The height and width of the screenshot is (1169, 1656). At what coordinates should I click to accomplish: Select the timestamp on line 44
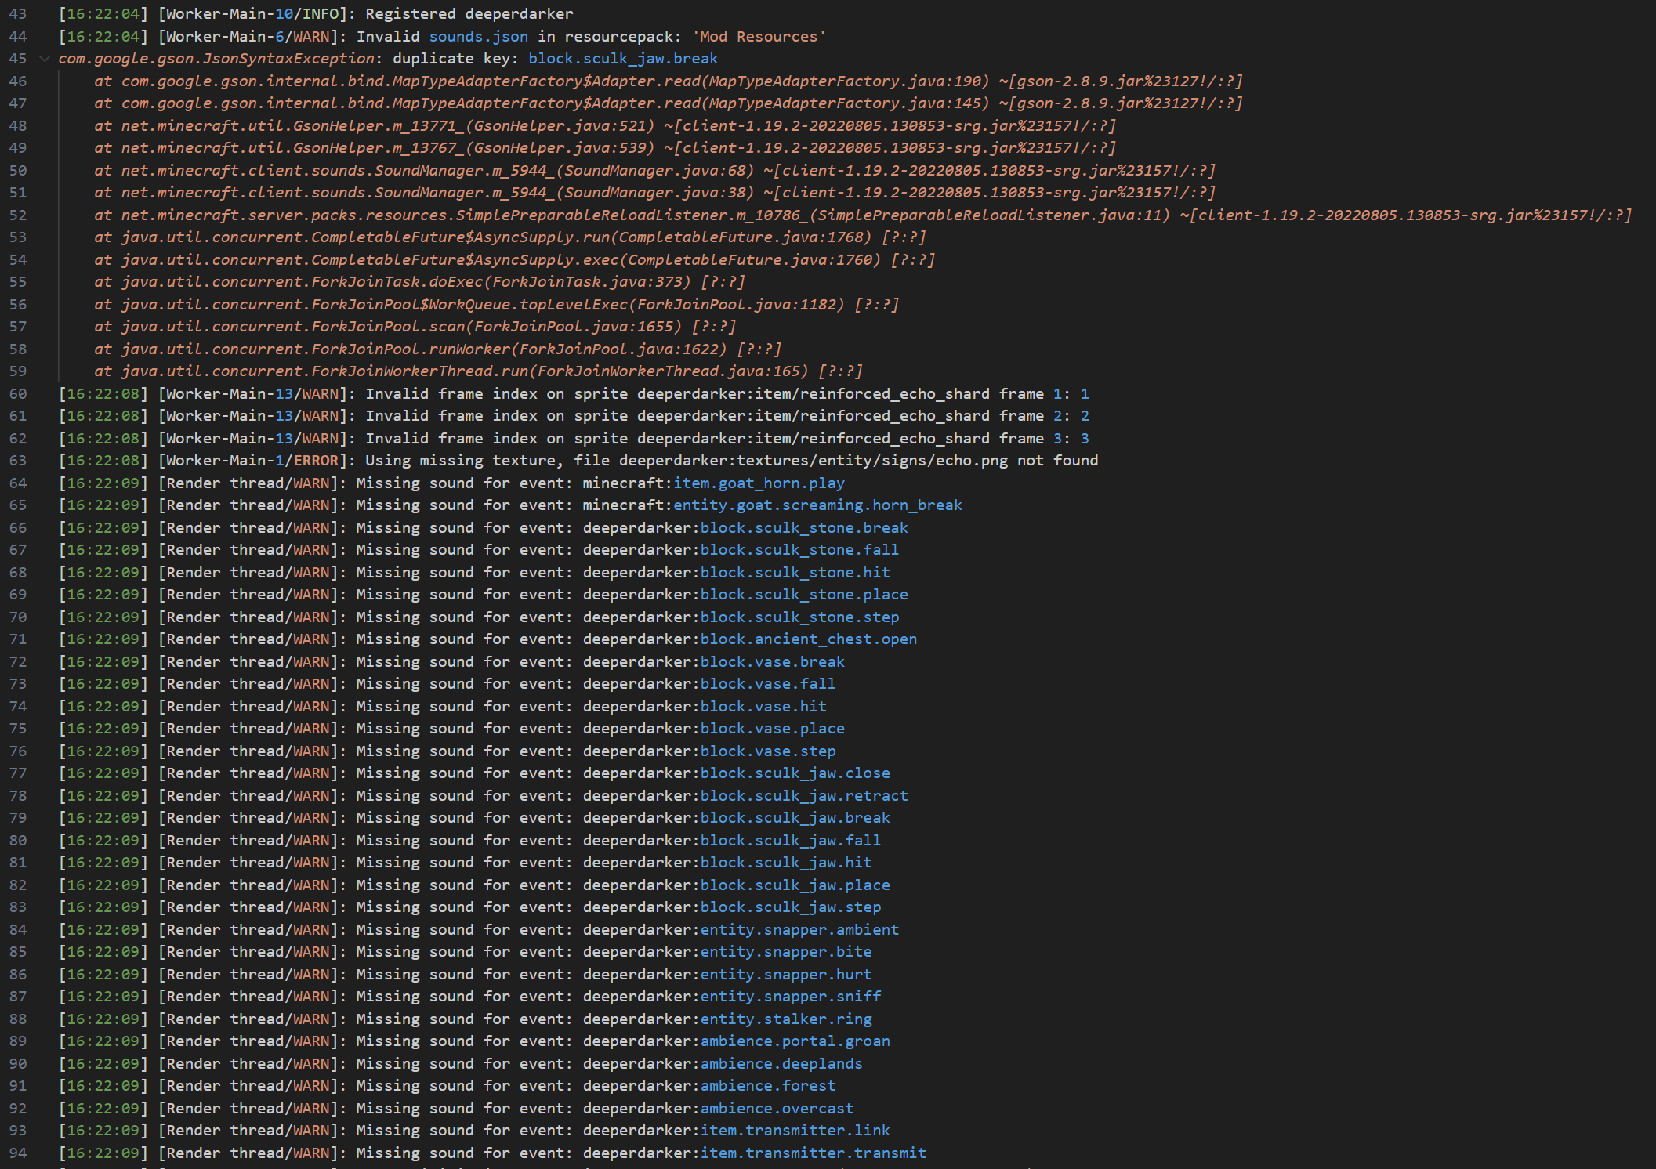click(x=103, y=36)
